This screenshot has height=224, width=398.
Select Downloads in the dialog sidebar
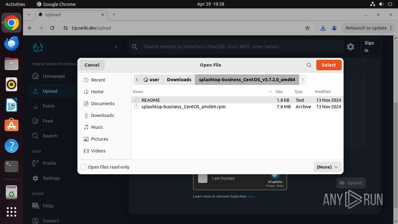pyautogui.click(x=104, y=115)
